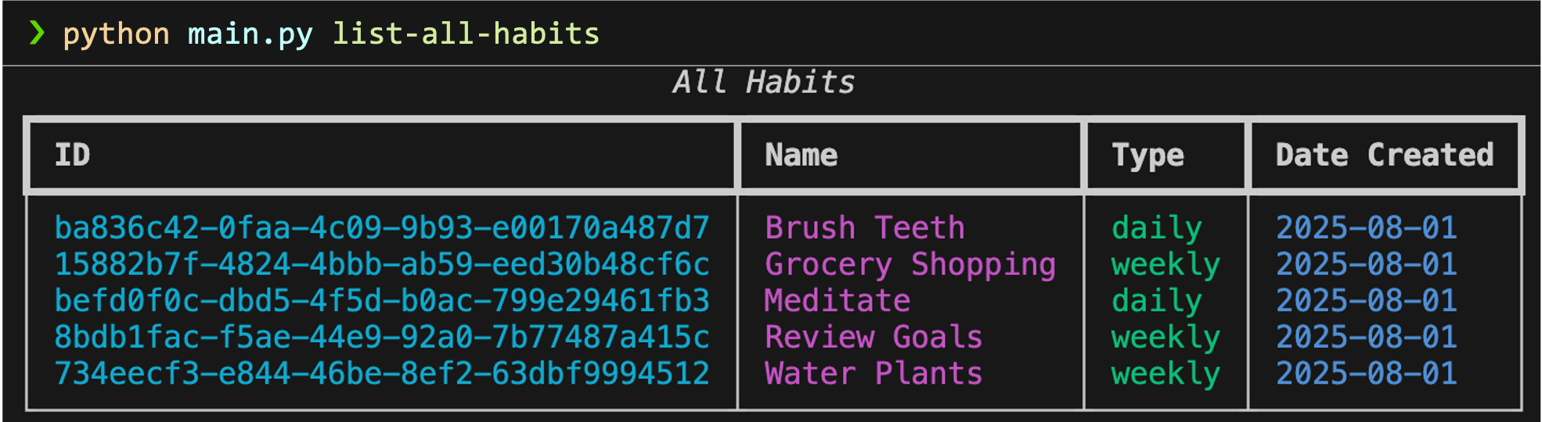Click the green prompt chevron
The height and width of the screenshot is (422, 1542).
(37, 33)
